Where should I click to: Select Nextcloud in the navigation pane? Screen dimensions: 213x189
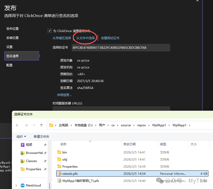pyautogui.click(x=33, y=185)
